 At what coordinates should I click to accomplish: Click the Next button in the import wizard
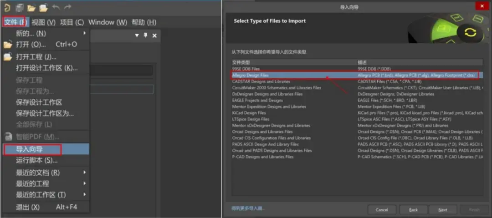(443, 210)
